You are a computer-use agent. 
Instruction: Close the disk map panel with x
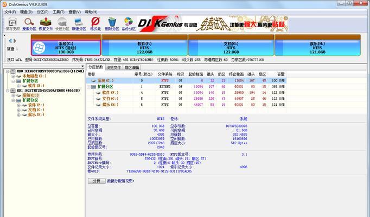(4, 36)
